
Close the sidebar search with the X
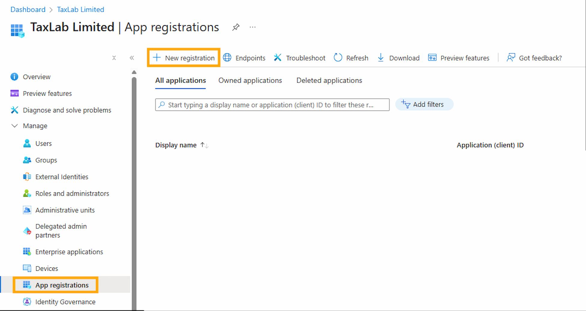pyautogui.click(x=114, y=58)
